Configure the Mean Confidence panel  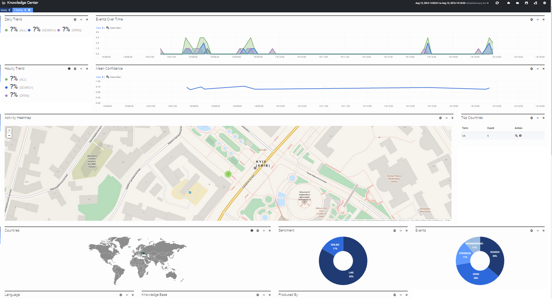click(x=532, y=69)
